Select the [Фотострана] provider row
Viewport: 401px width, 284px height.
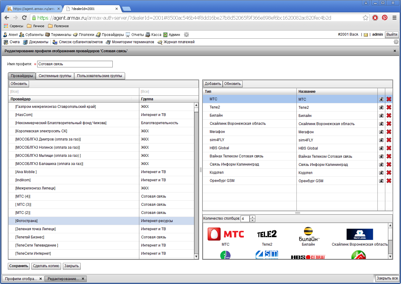[101, 221]
